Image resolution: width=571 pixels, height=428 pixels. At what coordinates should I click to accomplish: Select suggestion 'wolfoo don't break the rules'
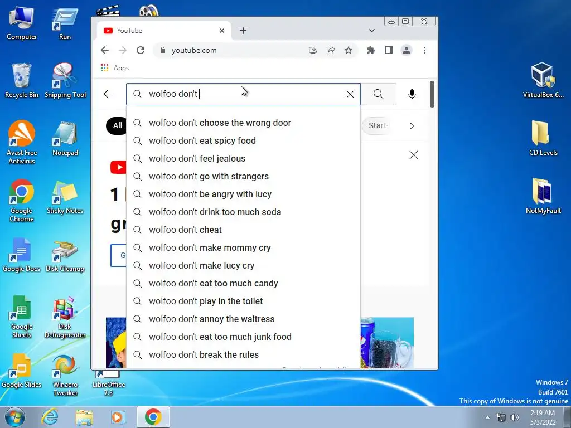coord(244,355)
